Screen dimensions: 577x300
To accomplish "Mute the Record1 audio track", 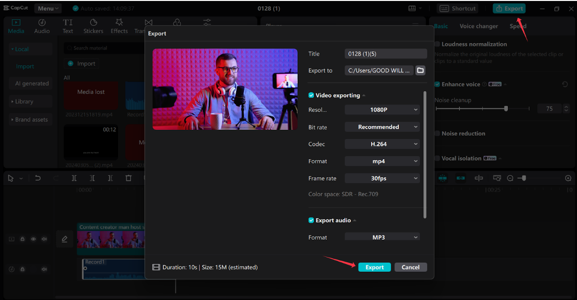I will tap(44, 269).
